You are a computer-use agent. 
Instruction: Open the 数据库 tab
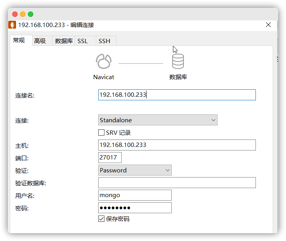[64, 41]
